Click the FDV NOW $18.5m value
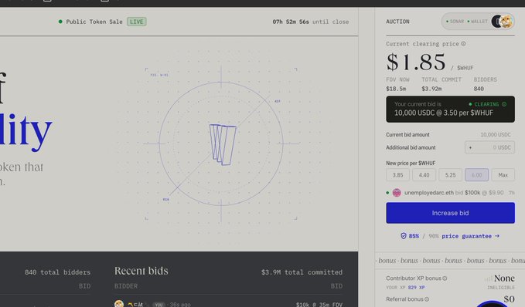 [x=396, y=89]
